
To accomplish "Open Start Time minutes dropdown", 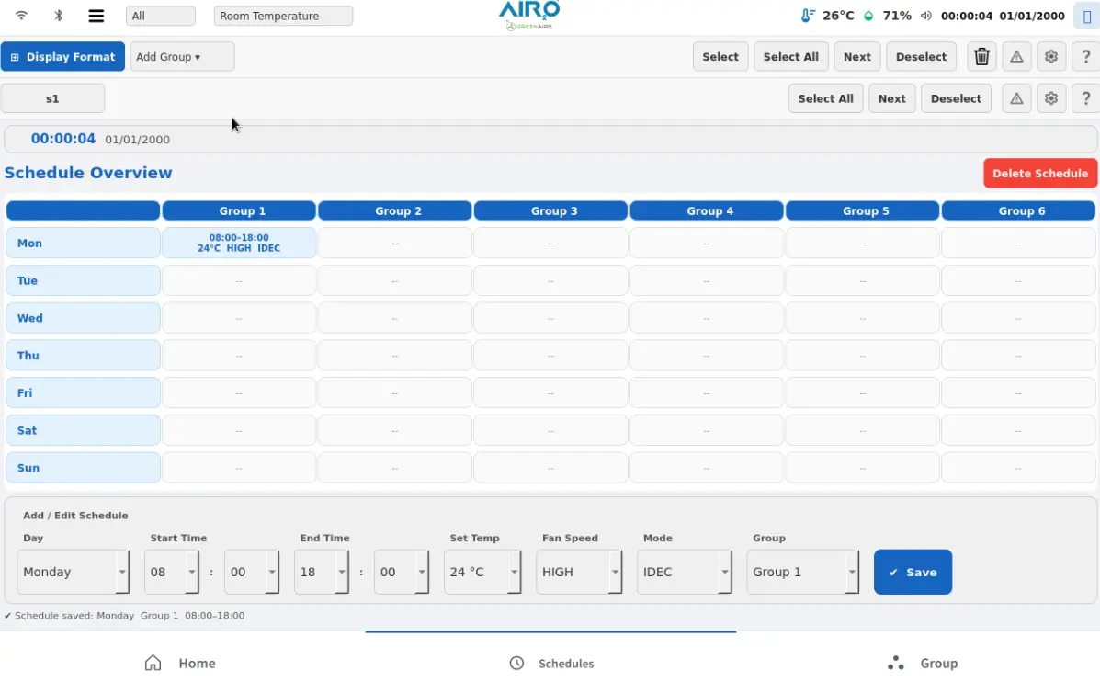I will click(x=252, y=572).
